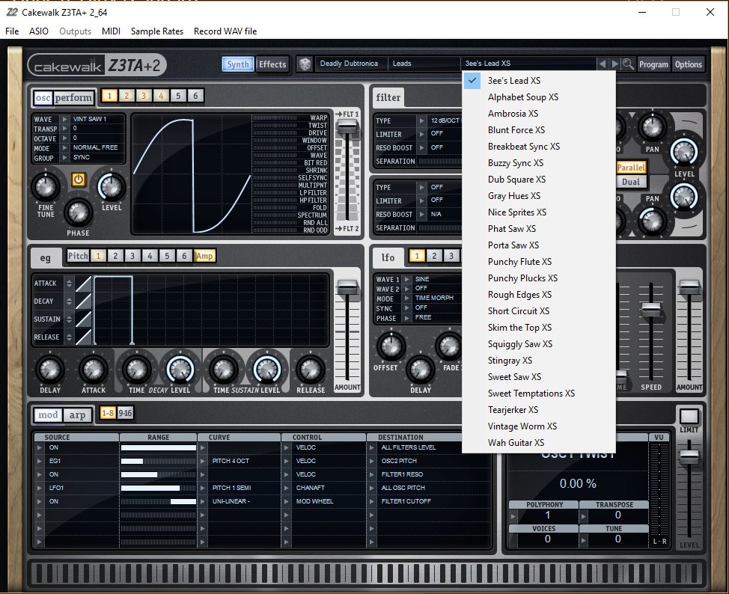Open the filter TYPE dropdown showing 12 dB/OCT
729x594 pixels.
(x=442, y=120)
